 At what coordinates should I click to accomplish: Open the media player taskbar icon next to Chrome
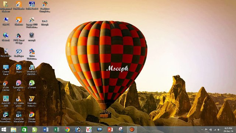point(78,130)
